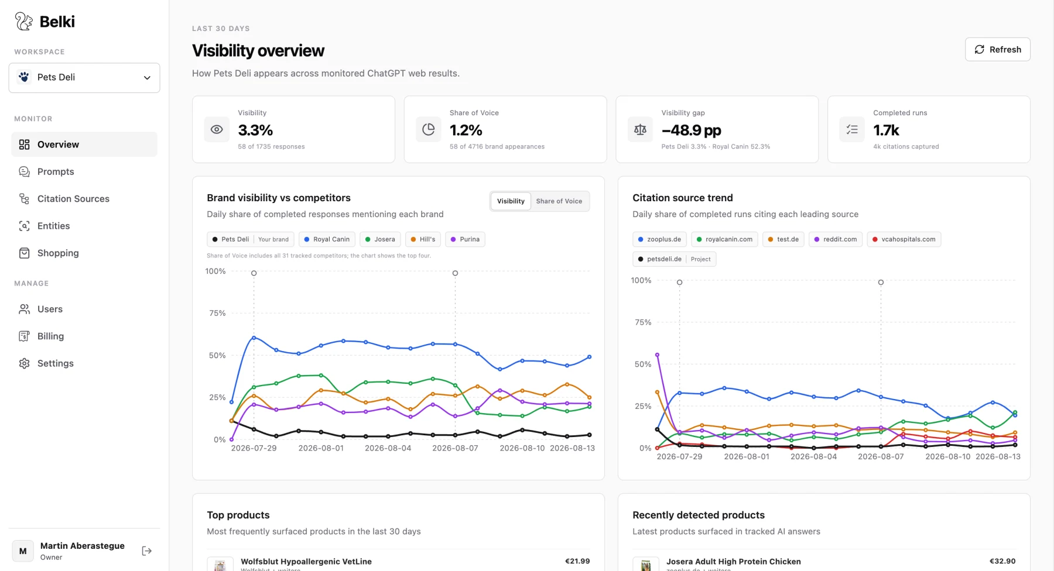Image resolution: width=1054 pixels, height=571 pixels.
Task: Click the 1.7k completed runs value
Action: coord(886,130)
